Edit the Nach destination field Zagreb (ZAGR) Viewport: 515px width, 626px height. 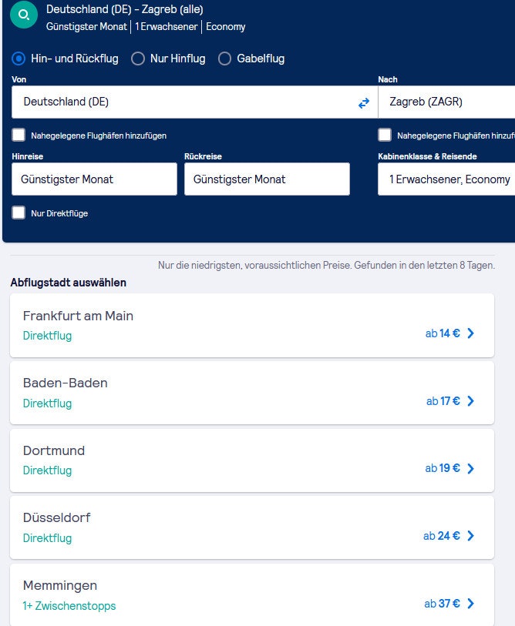point(447,102)
